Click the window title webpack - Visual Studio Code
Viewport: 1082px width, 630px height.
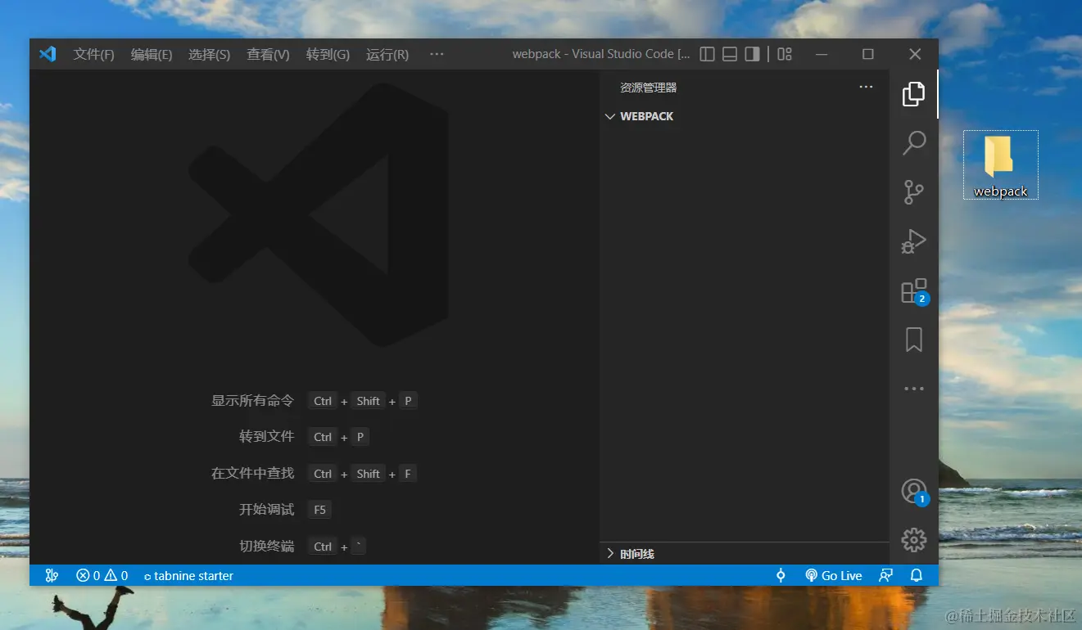(x=601, y=54)
